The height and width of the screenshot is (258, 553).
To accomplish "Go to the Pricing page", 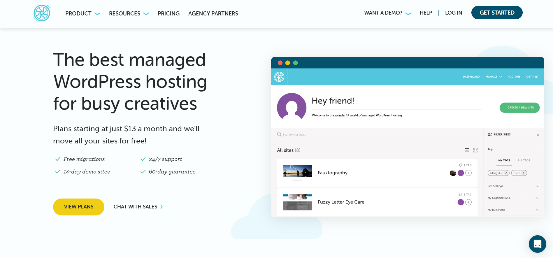I will [168, 13].
